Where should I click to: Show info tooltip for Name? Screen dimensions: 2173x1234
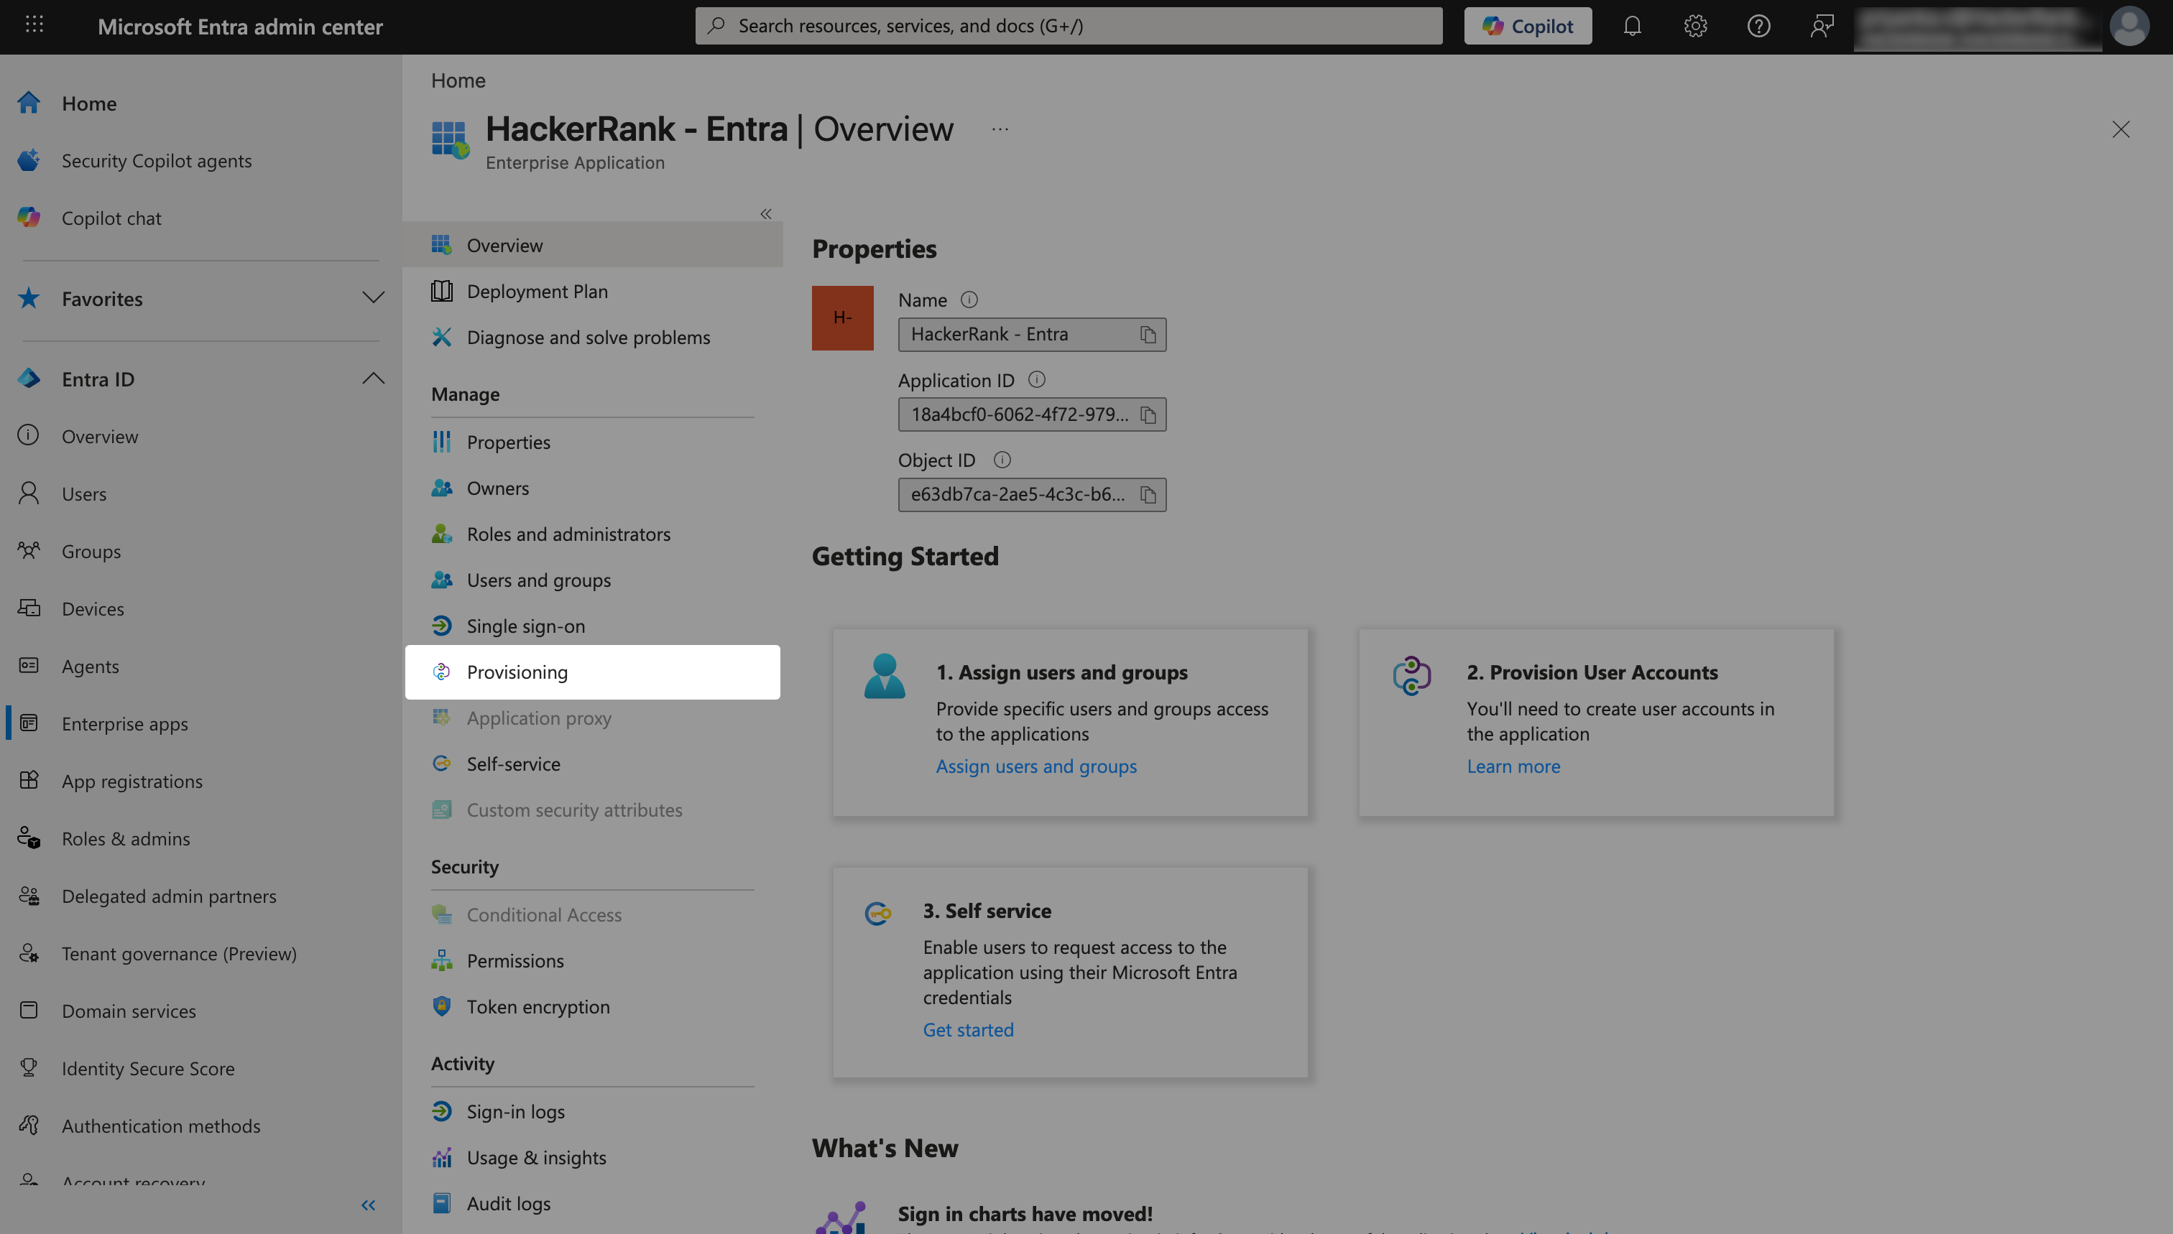pyautogui.click(x=969, y=300)
